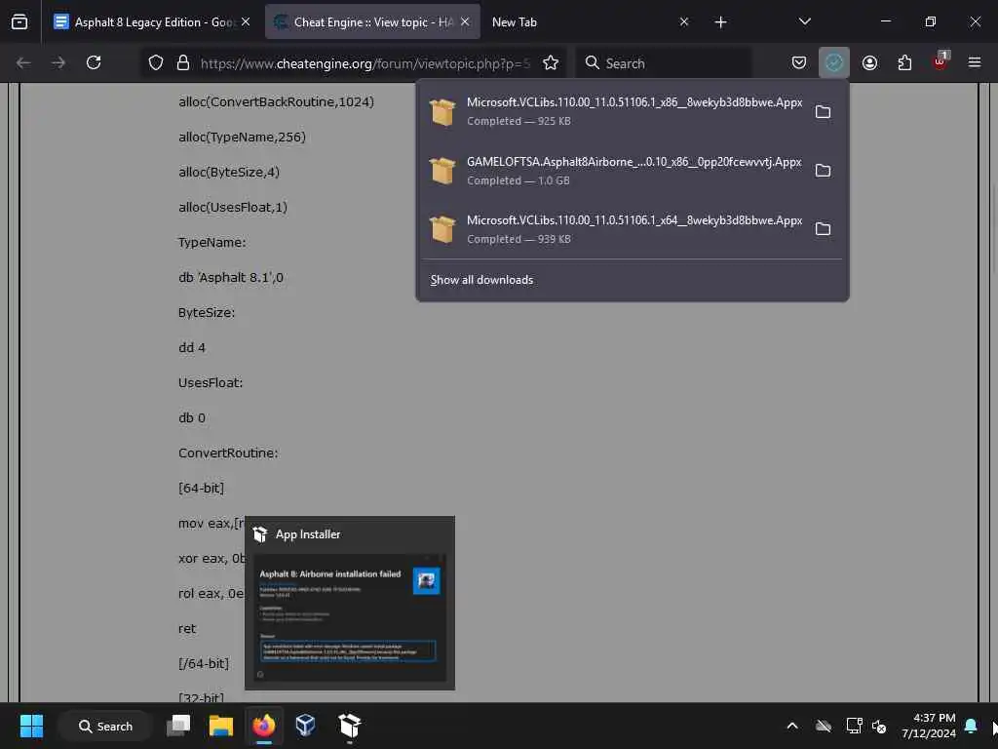Open notifications bell icon
This screenshot has width=998, height=749.
[972, 726]
